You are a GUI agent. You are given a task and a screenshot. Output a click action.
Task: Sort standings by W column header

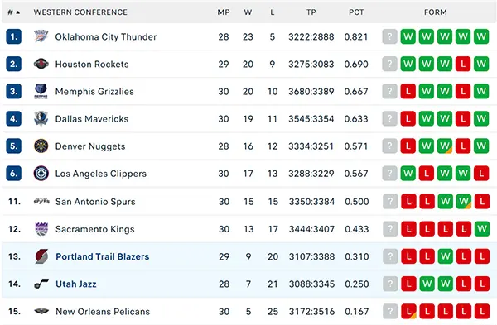(x=248, y=12)
